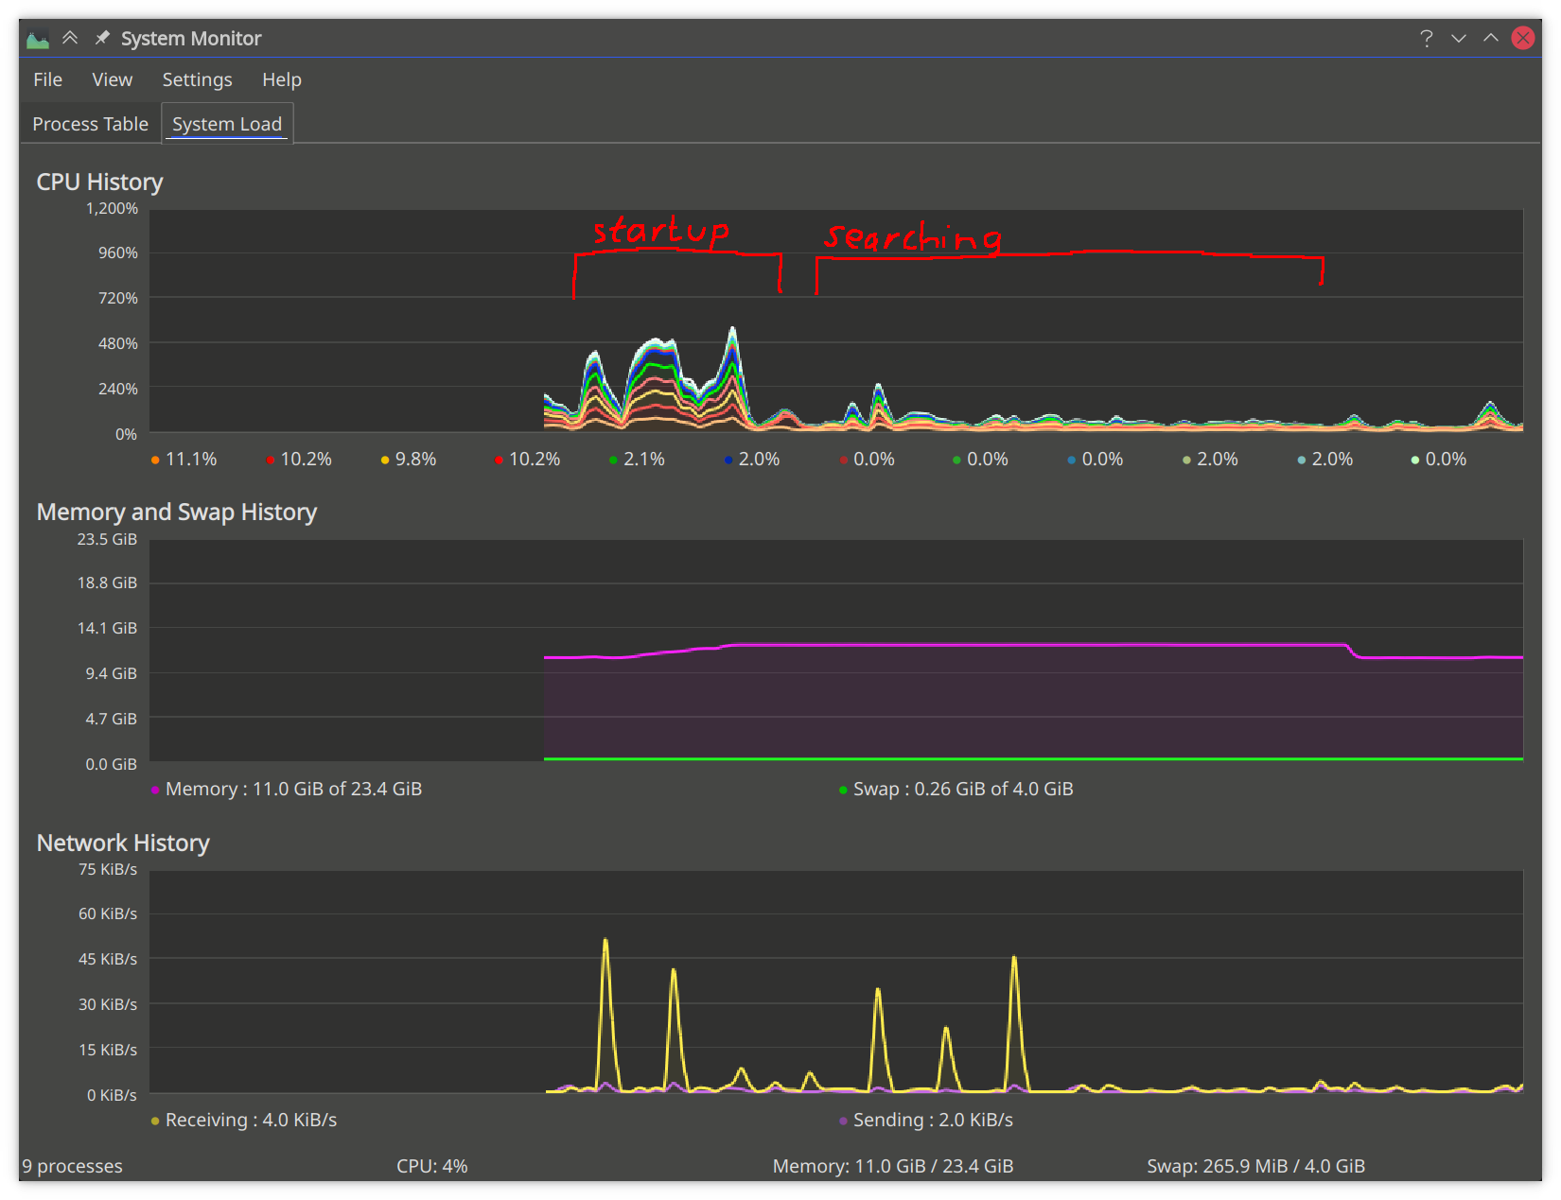Click the roll-up double chevron titlebar icon
Viewport: 1561px width, 1200px height.
(x=70, y=38)
